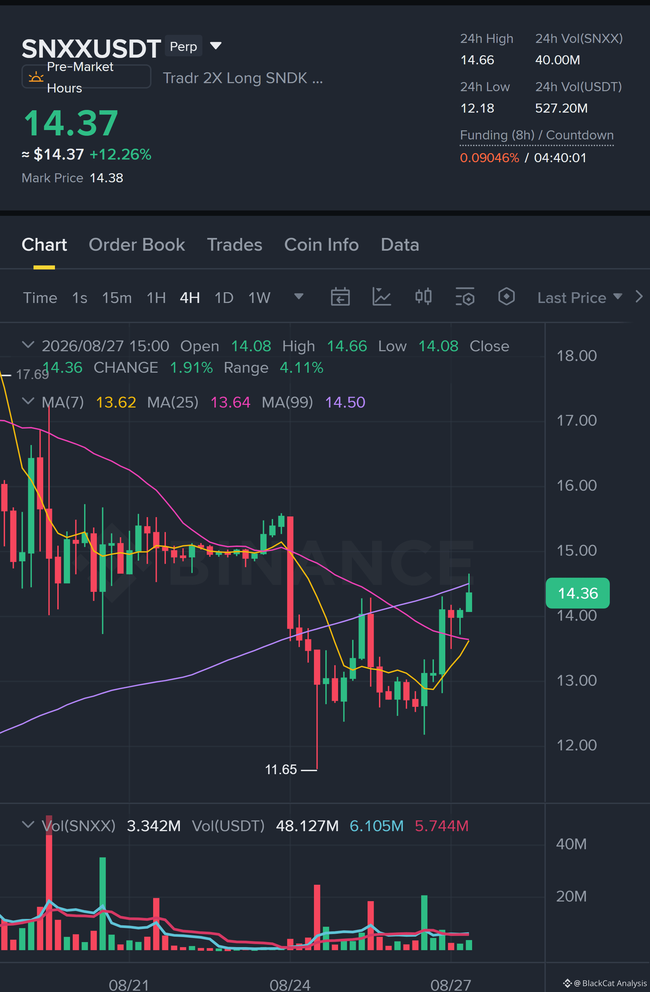This screenshot has height=992, width=650.
Task: Tap the 24h Vol(USDT) 527.20M value
Action: pyautogui.click(x=561, y=108)
